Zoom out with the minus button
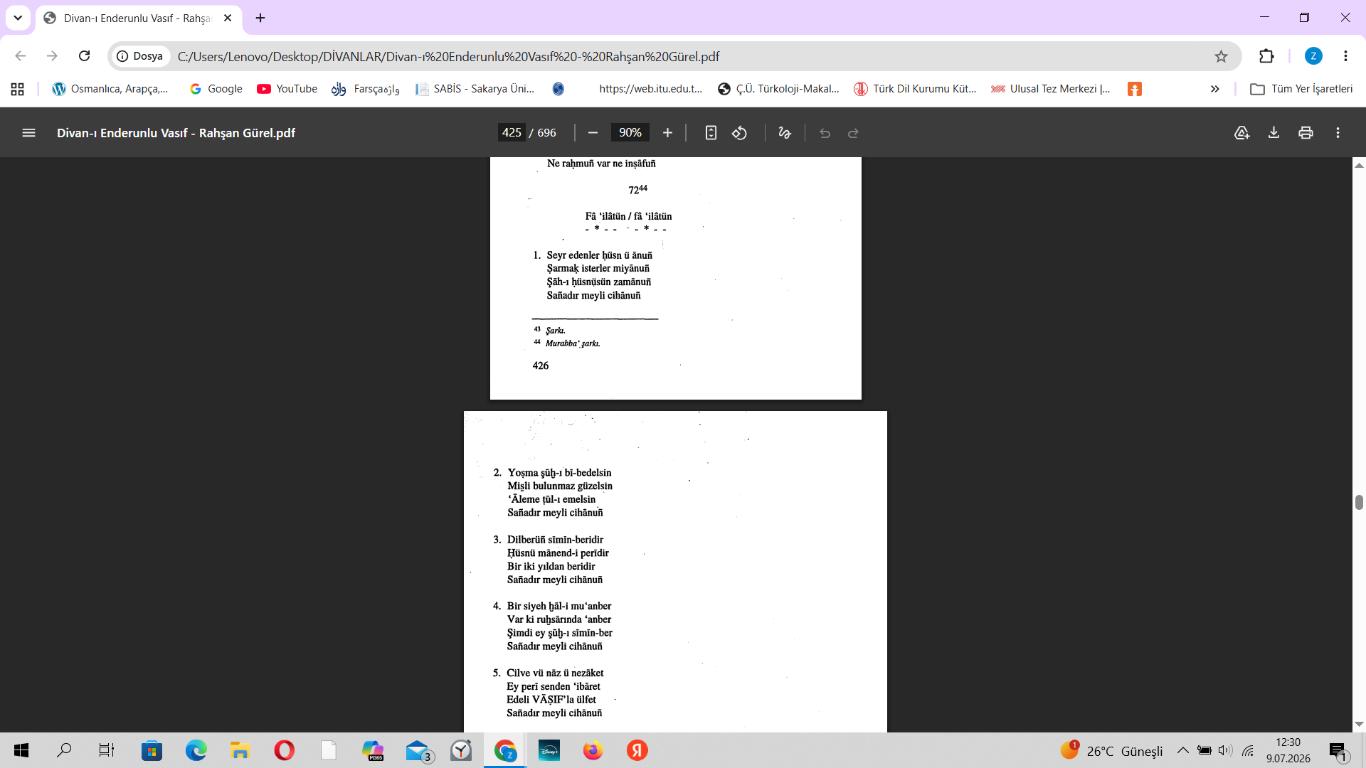 (x=593, y=133)
